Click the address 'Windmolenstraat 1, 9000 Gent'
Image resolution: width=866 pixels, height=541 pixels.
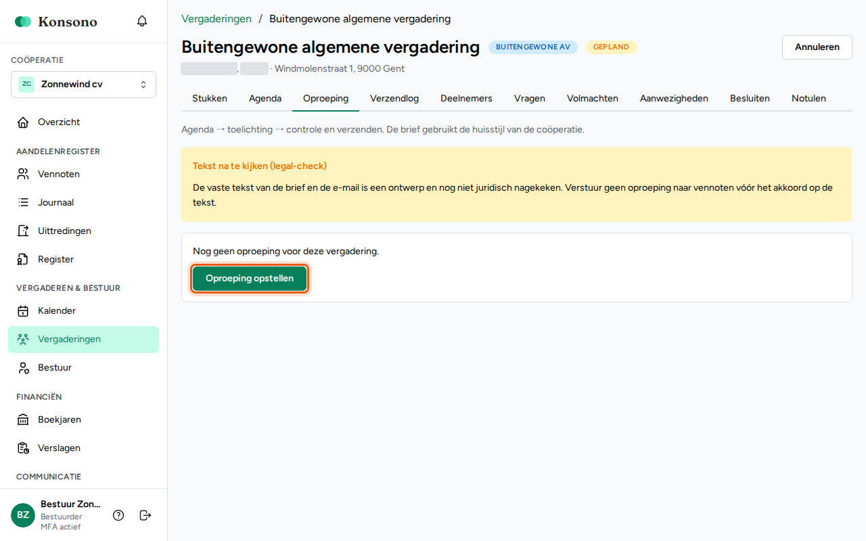[x=340, y=69]
